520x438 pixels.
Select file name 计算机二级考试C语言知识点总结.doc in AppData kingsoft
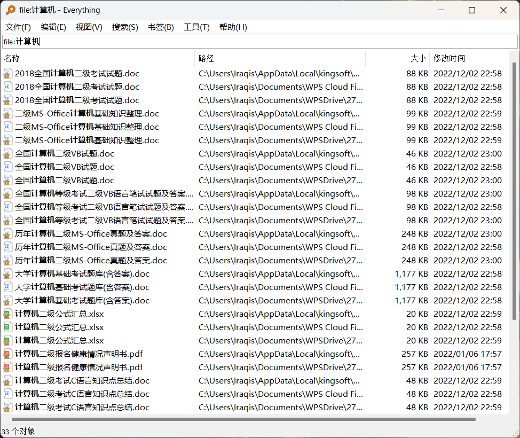coord(82,381)
